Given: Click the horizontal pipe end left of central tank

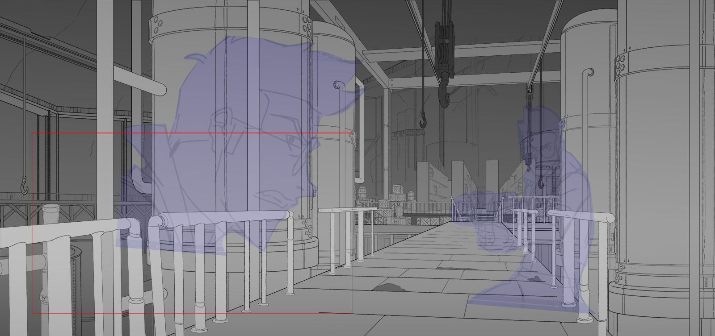Looking at the screenshot, I should (159, 88).
